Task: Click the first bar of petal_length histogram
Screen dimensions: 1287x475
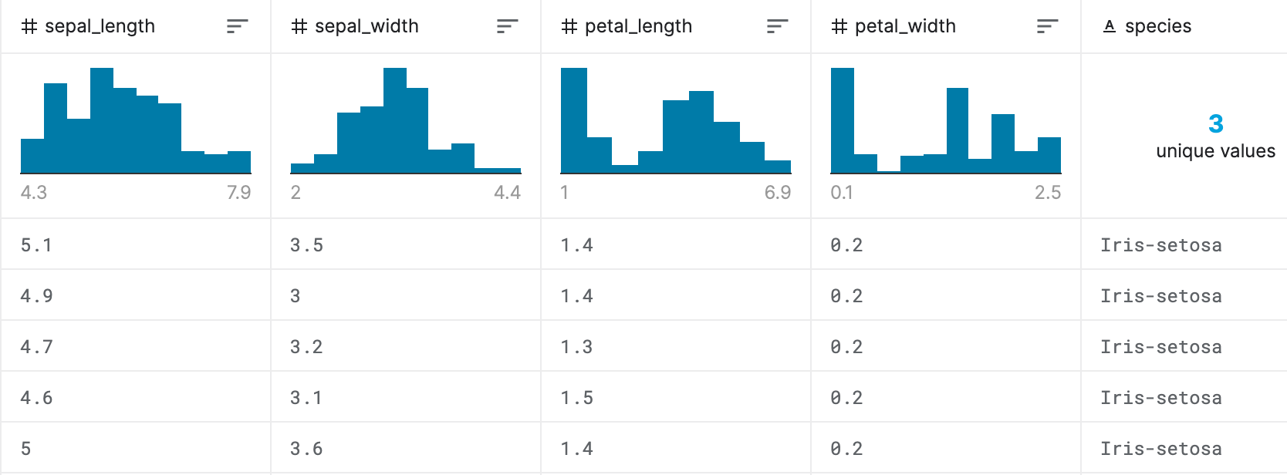Action: click(x=574, y=120)
